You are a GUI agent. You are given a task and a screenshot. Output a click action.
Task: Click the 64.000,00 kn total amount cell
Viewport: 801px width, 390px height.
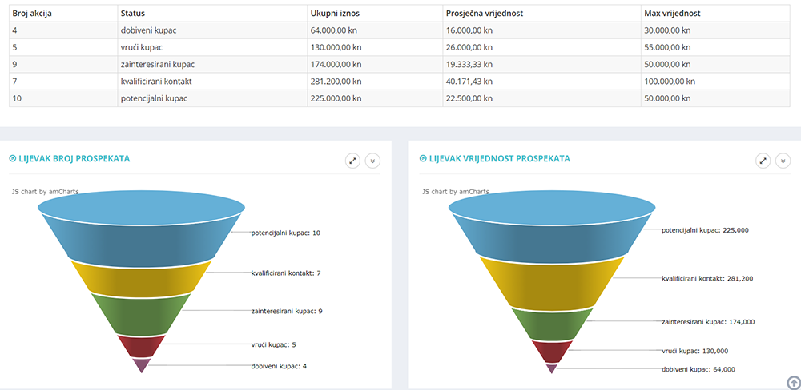(x=375, y=30)
